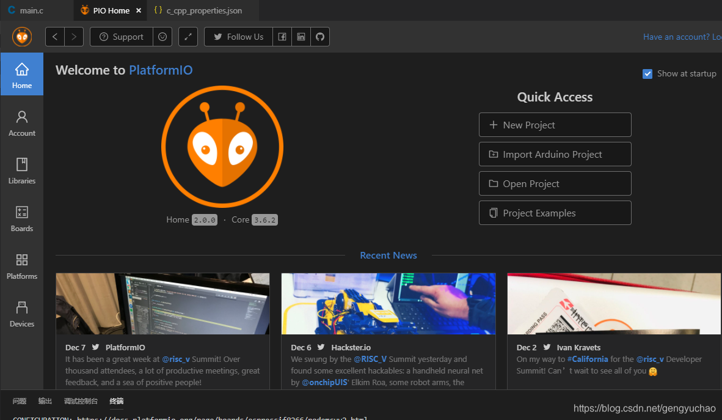Click the Home version 2.0.0 badge
This screenshot has width=722, height=420.
point(205,220)
